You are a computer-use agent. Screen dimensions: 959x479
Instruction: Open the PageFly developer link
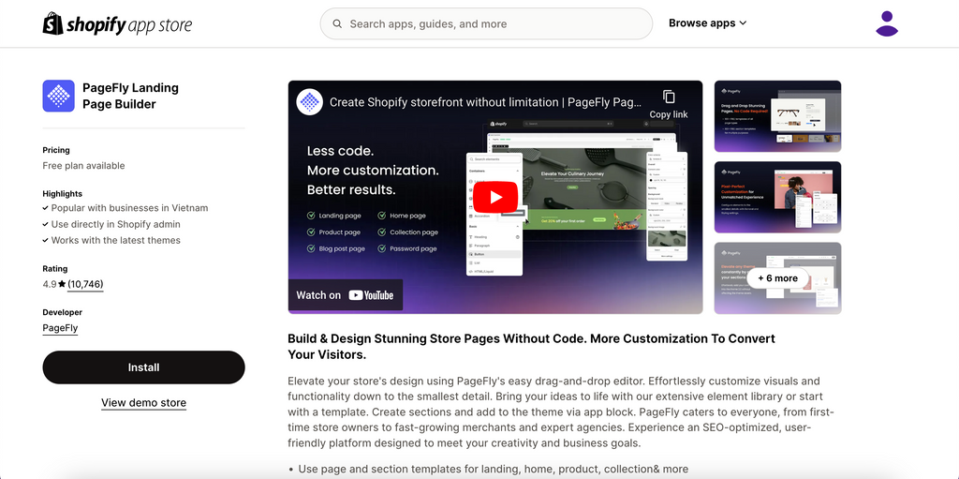60,328
